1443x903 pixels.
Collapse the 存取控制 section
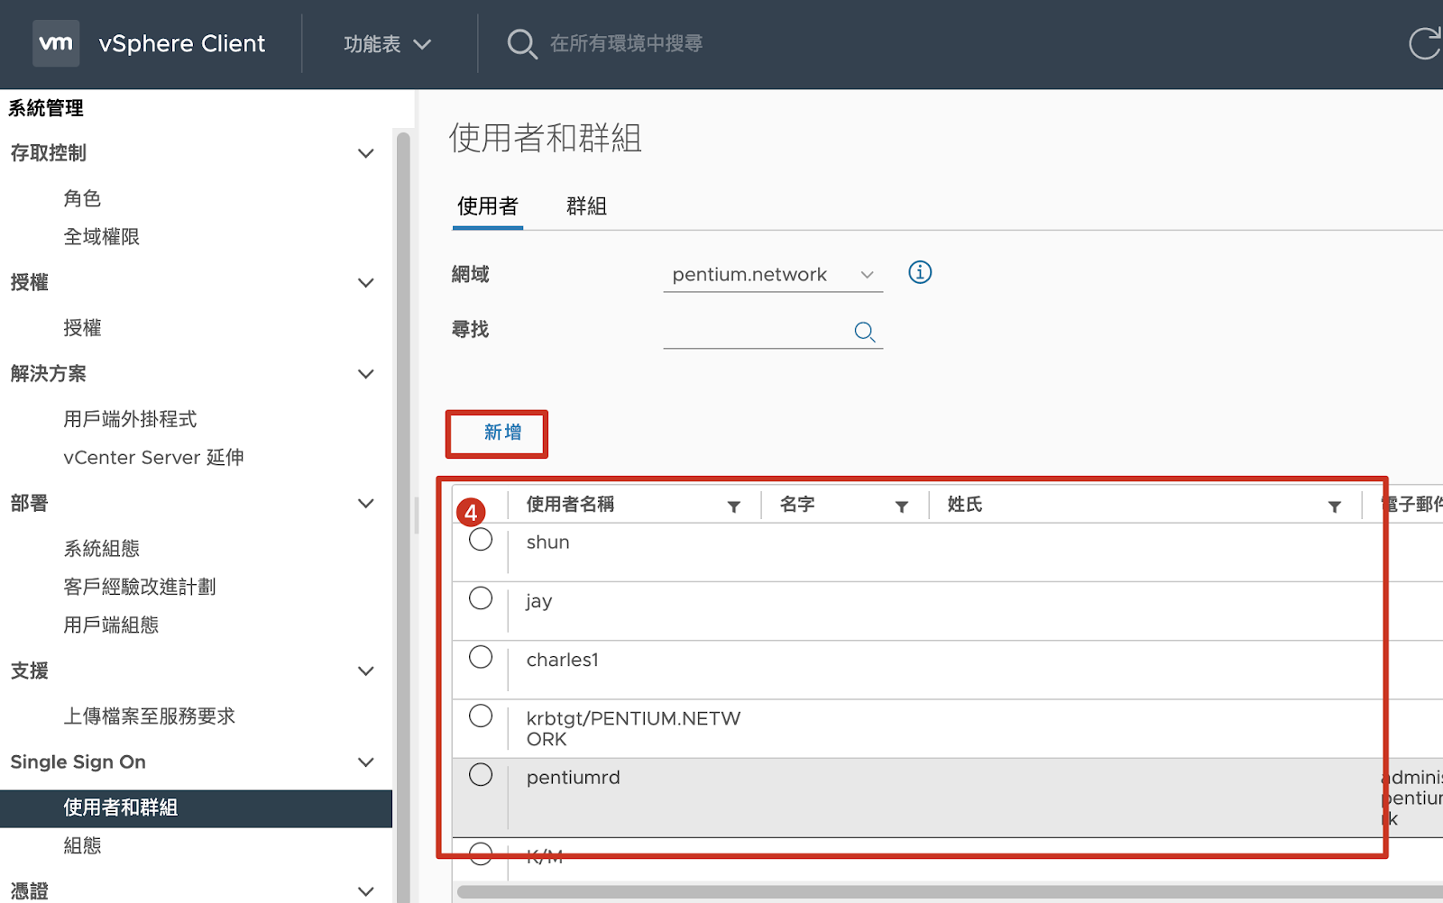pos(365,153)
